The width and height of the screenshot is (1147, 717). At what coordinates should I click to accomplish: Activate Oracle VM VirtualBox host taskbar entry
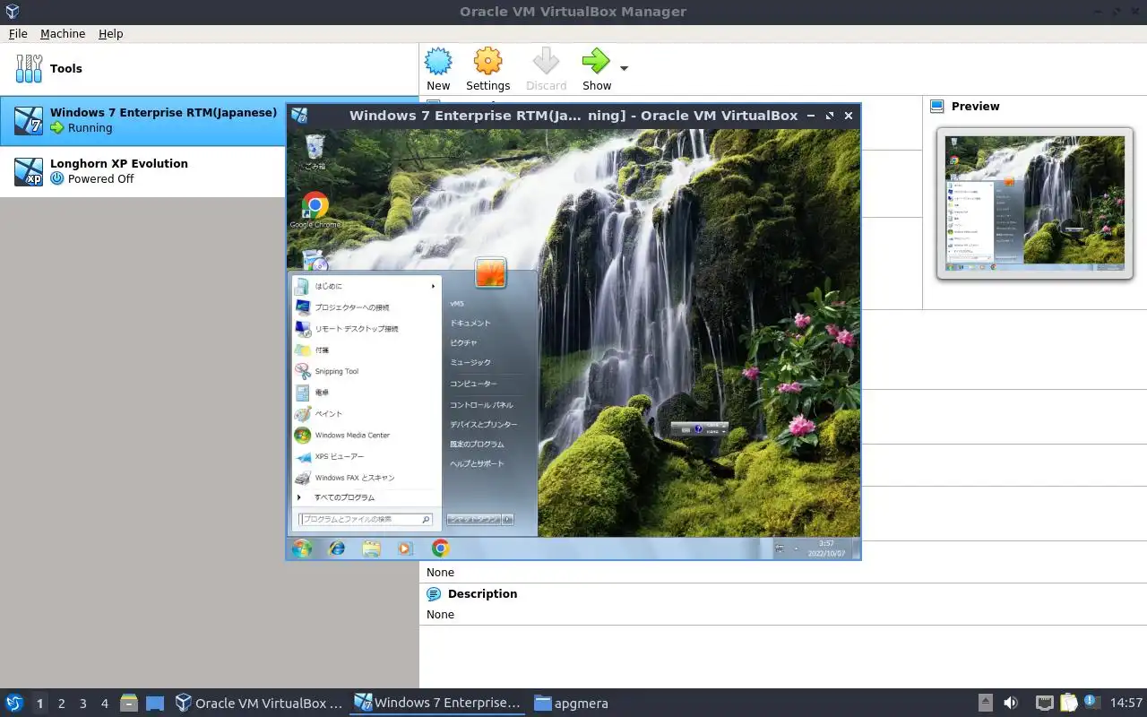tap(259, 703)
